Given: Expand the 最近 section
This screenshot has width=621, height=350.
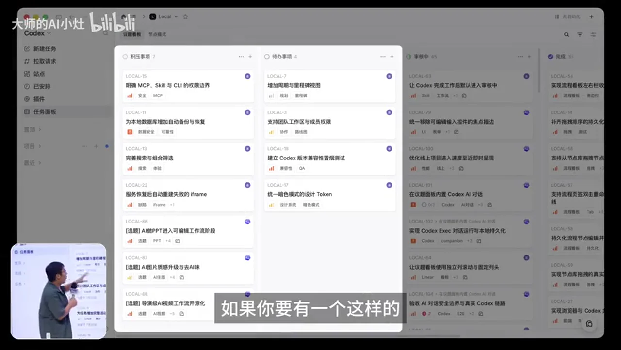Looking at the screenshot, I should (x=33, y=163).
